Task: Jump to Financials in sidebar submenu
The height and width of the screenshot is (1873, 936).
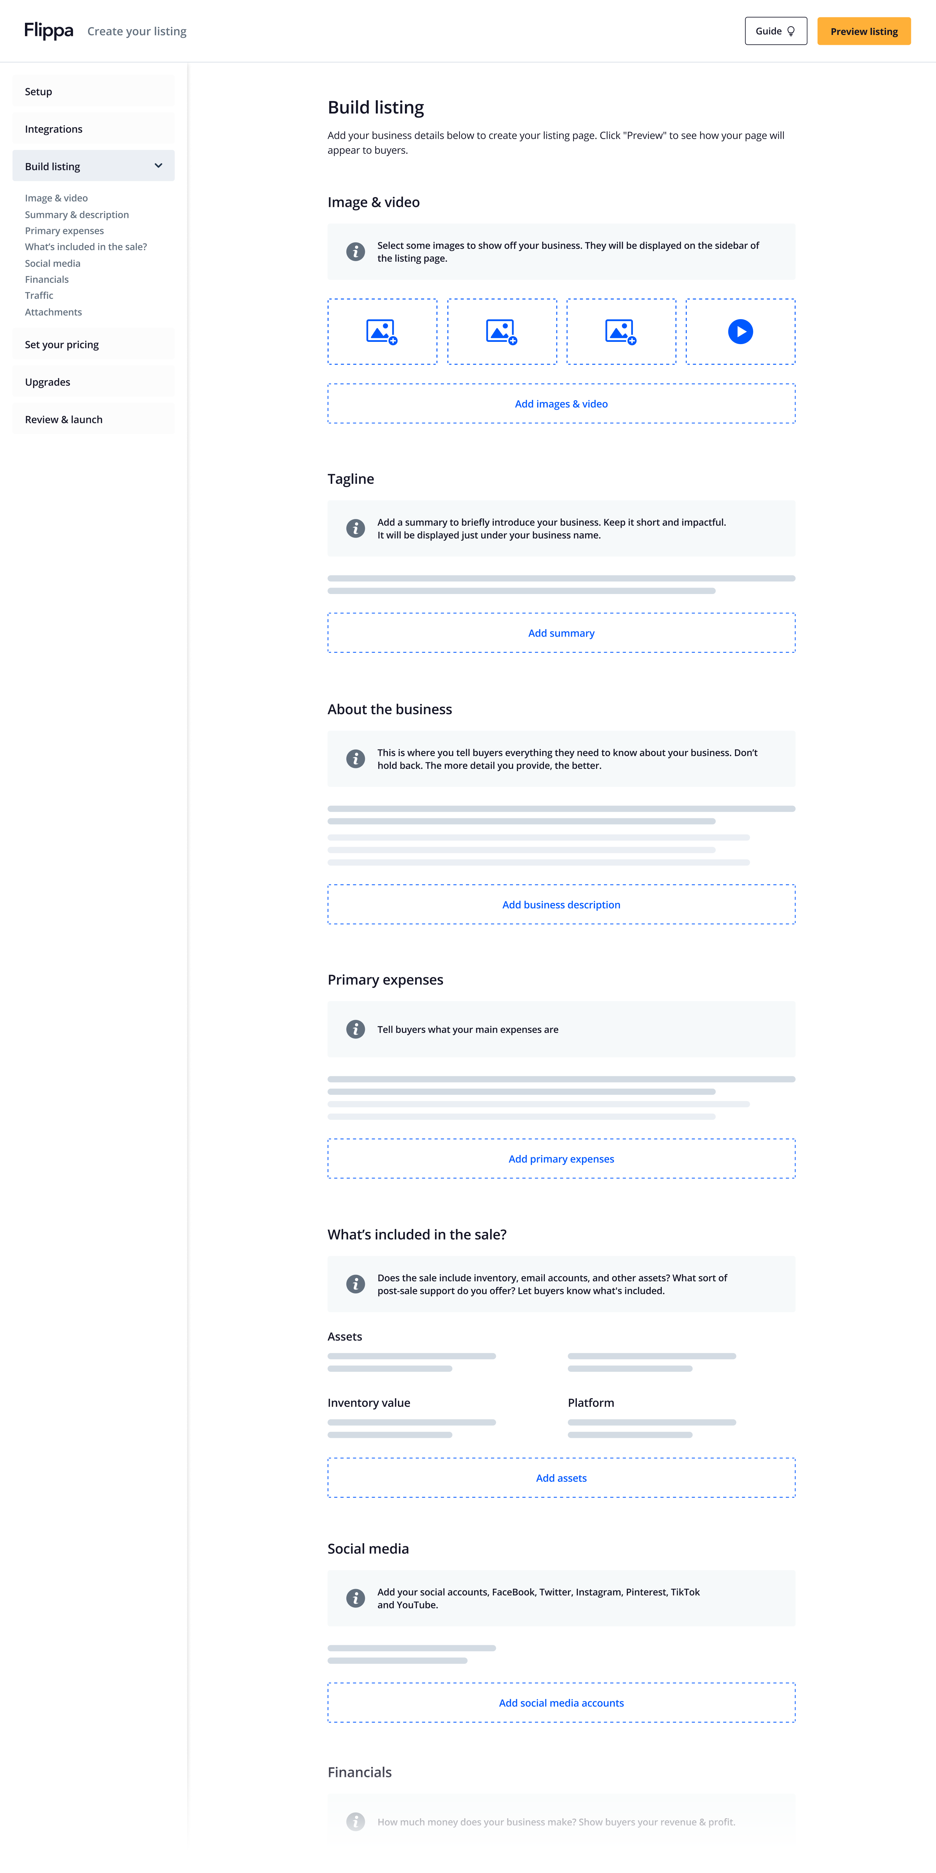Action: 46,279
